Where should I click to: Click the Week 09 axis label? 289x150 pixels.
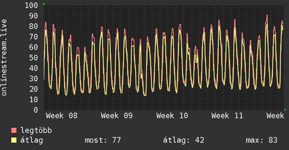pyautogui.click(x=117, y=116)
